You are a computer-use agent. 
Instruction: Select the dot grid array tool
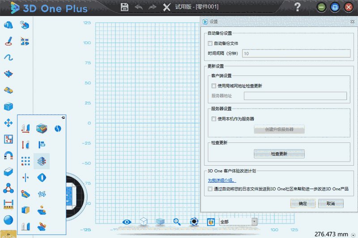pos(26,161)
